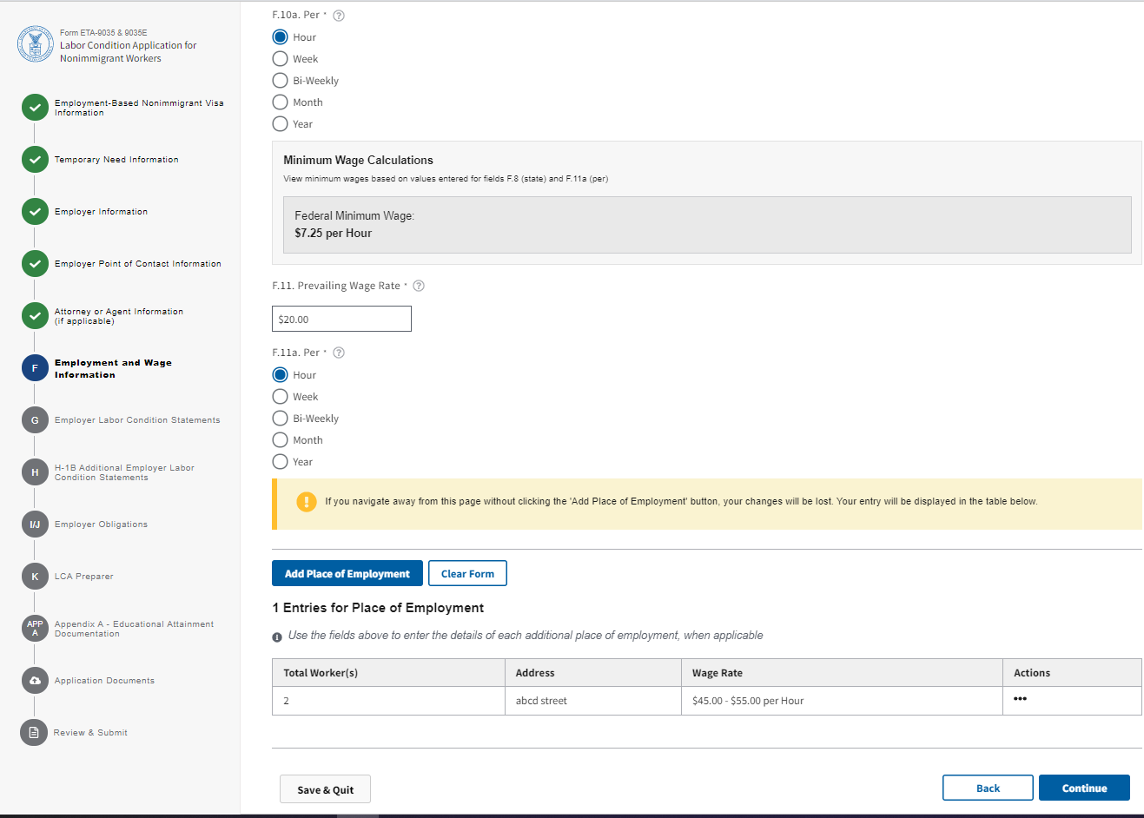Click the help icon beside F.10a Per
The height and width of the screenshot is (818, 1144).
click(x=339, y=16)
